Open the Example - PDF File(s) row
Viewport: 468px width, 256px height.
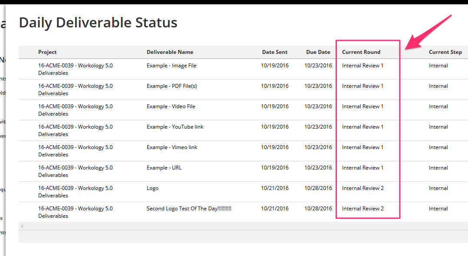tap(243, 90)
